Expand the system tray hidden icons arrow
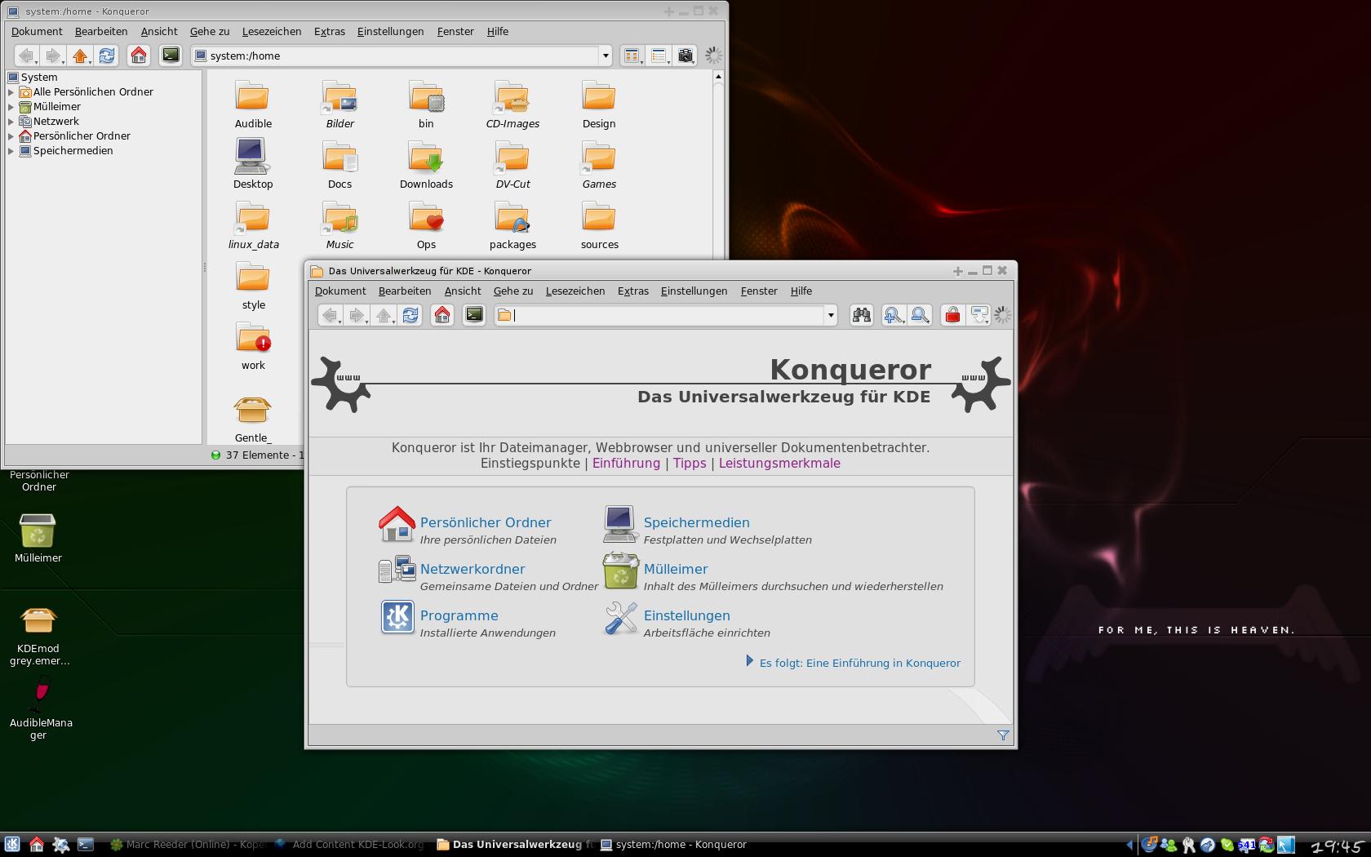Screen dimensions: 1371x857 tap(1130, 845)
